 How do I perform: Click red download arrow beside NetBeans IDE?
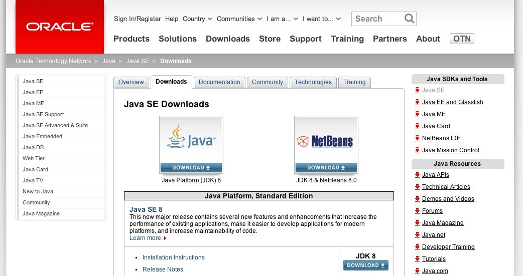417,138
